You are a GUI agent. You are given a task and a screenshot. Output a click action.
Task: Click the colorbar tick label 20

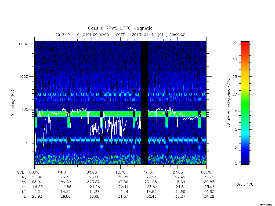(x=234, y=94)
